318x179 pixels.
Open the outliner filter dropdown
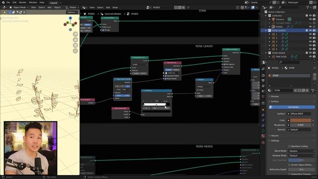[309, 7]
